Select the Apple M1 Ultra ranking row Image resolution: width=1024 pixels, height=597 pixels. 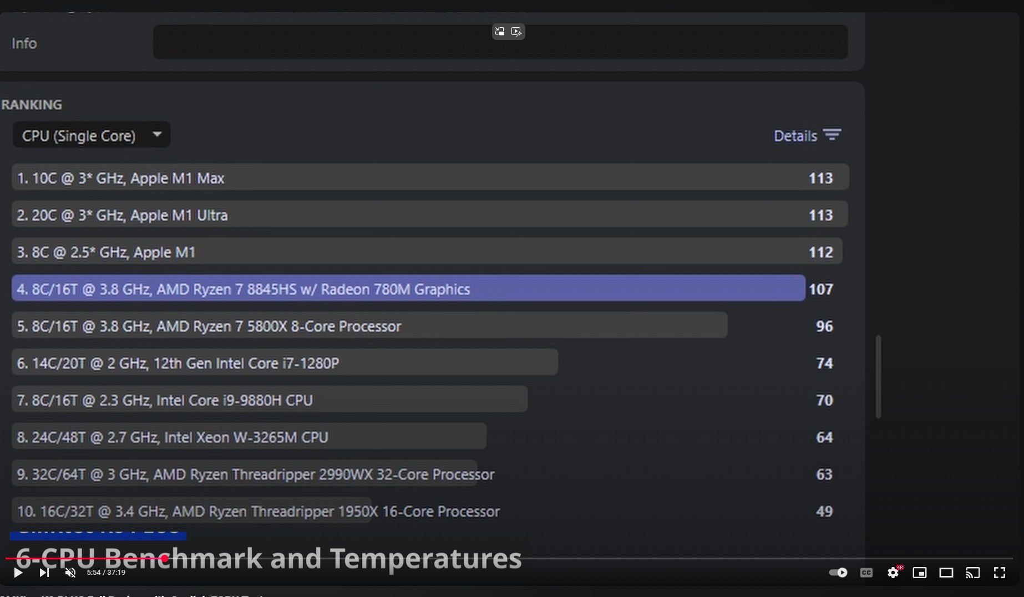pos(430,215)
